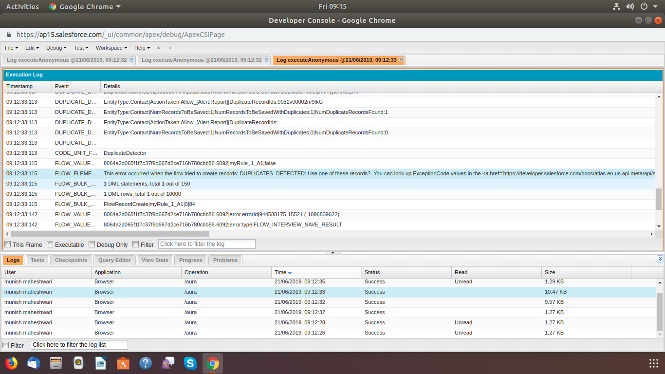This screenshot has height=374, width=665.
Task: Collapse the bottom panel with double-chevron icon
Action: point(660,259)
